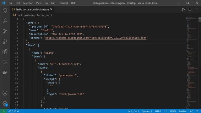
Task: Open the Edit menu
Action: coord(18,3)
